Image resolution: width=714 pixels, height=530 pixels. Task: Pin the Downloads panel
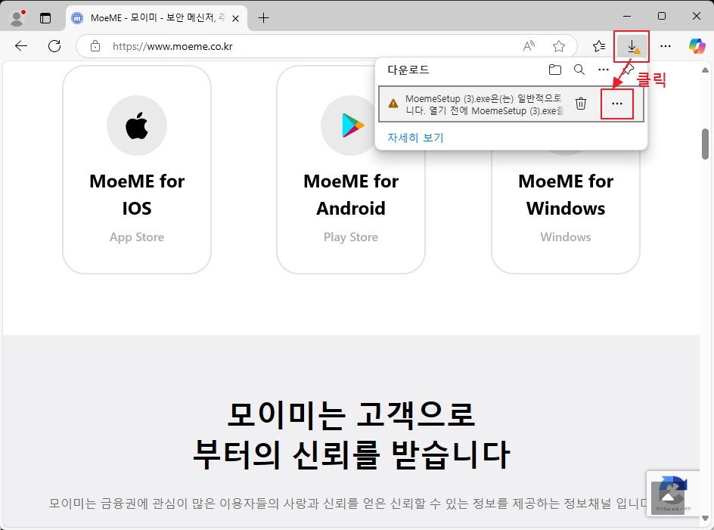pyautogui.click(x=628, y=70)
